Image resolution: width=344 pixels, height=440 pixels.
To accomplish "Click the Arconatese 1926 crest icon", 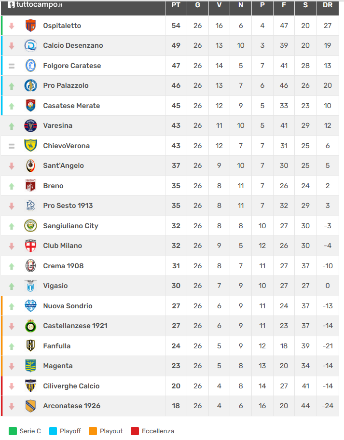I will coord(30,406).
